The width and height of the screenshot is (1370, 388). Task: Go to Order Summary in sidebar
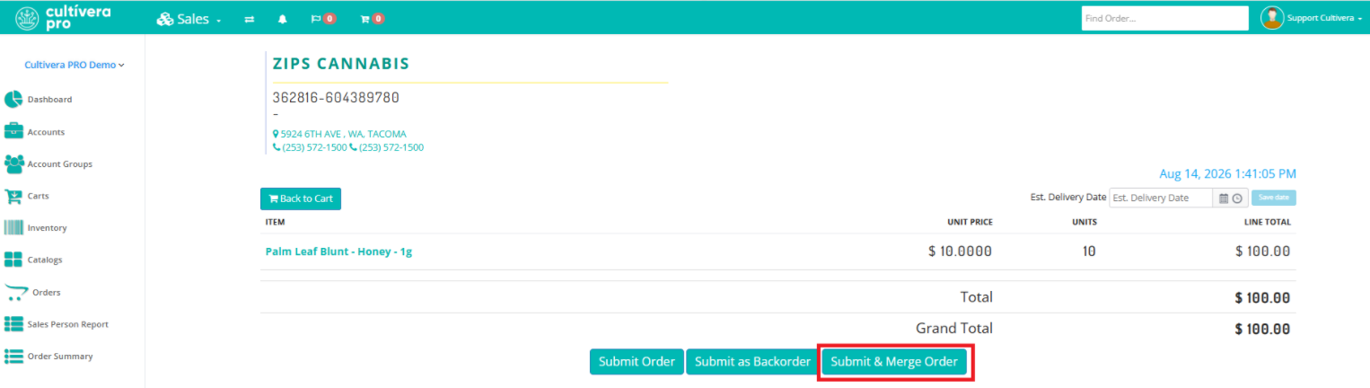pyautogui.click(x=60, y=357)
